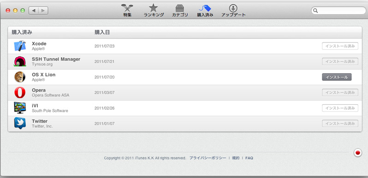Click the iVI app icon
Viewport: 368px width, 178px height.
(20, 108)
